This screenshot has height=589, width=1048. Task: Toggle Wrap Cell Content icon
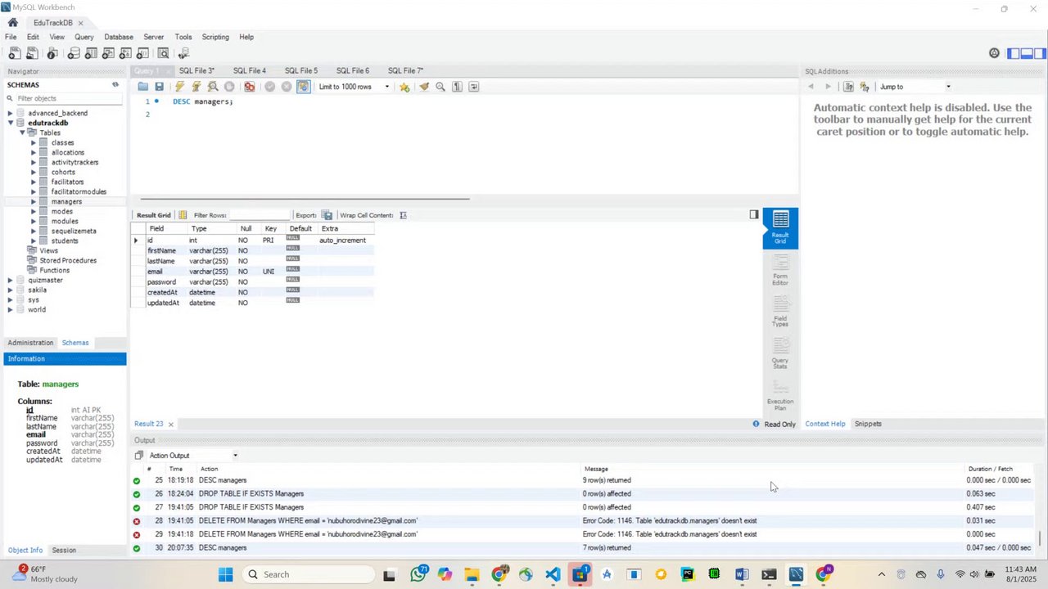(x=403, y=215)
